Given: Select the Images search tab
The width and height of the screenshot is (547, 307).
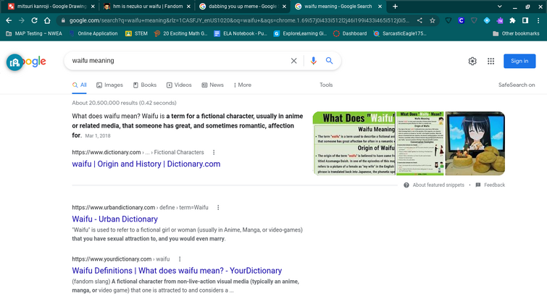Looking at the screenshot, I should pos(109,85).
